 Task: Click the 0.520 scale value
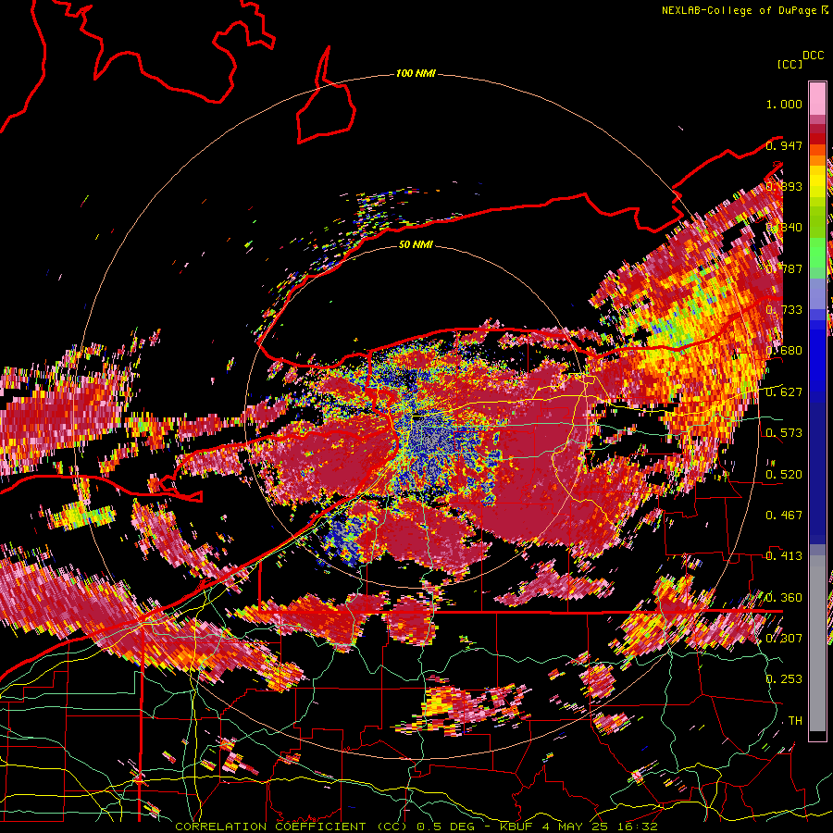pyautogui.click(x=784, y=475)
